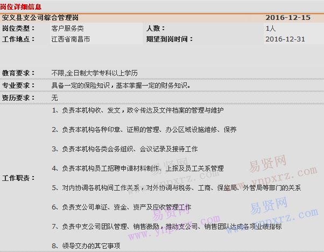The height and width of the screenshot is (252, 324).
Task: Click the 人数 label
Action: tap(156, 29)
